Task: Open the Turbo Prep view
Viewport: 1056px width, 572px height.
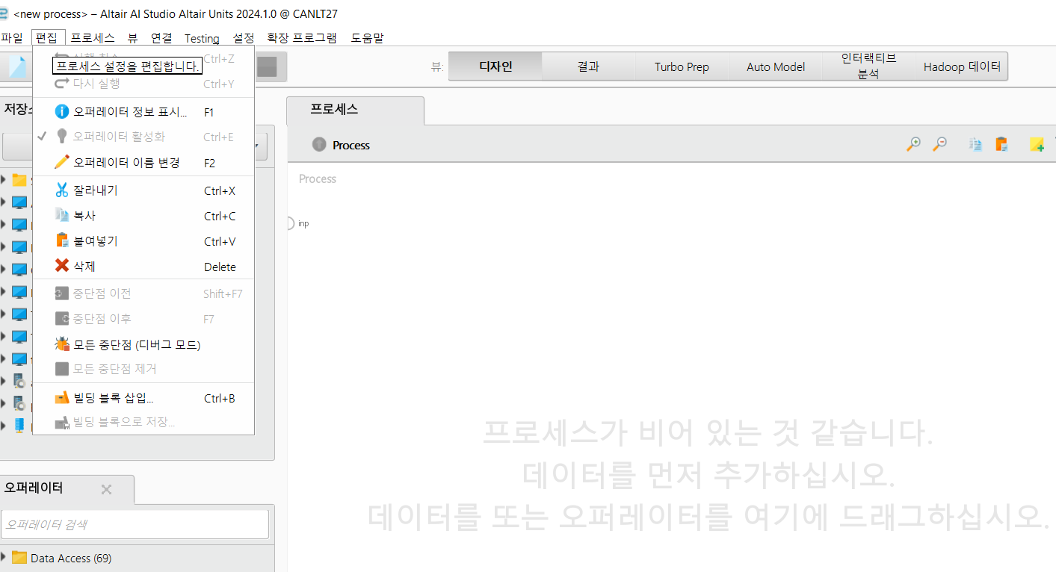Action: 681,66
